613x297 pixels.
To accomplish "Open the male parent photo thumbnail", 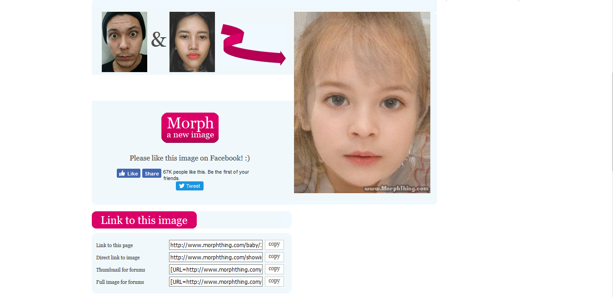I will [x=125, y=42].
